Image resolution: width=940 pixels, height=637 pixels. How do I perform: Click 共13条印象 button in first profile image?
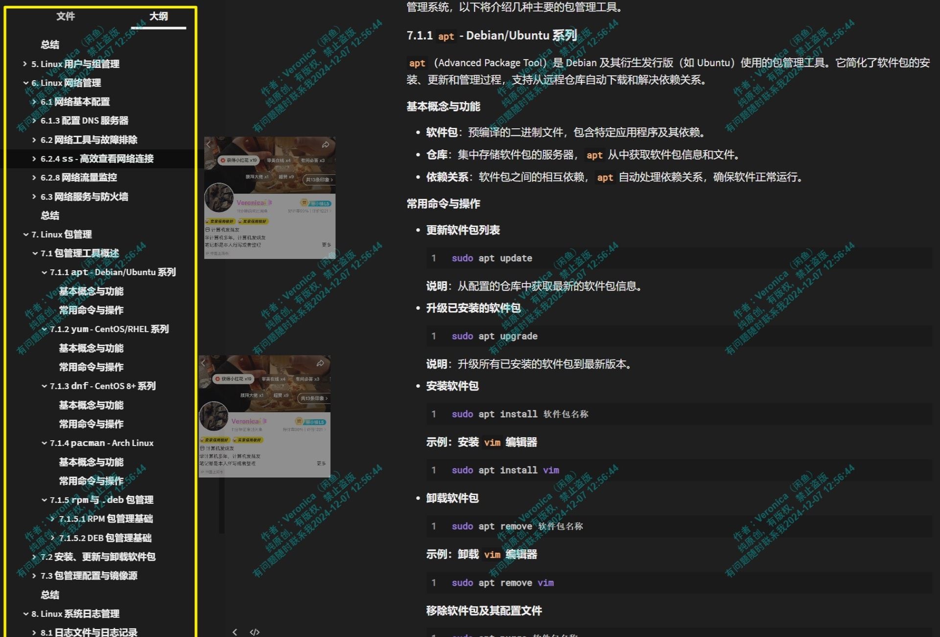coord(319,180)
